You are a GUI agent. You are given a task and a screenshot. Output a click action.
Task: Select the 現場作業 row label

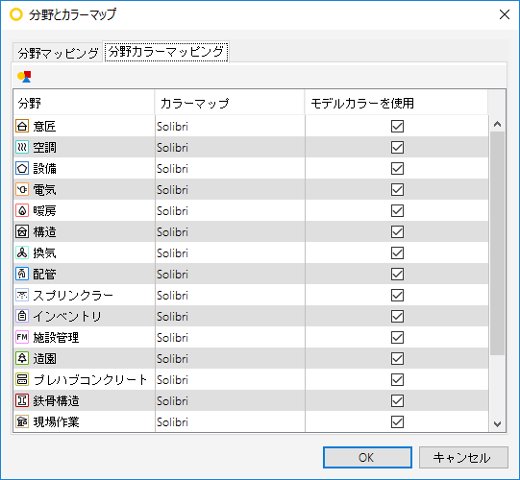pyautogui.click(x=56, y=421)
